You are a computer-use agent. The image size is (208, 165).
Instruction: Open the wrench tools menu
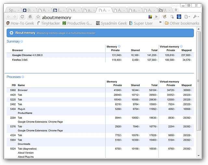click(x=196, y=17)
